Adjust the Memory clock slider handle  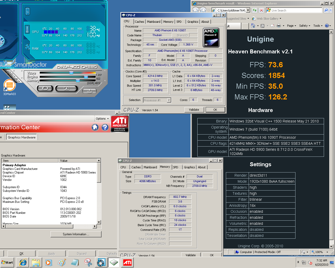click(x=78, y=81)
